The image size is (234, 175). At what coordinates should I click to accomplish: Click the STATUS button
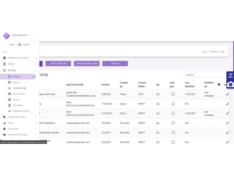click(115, 63)
